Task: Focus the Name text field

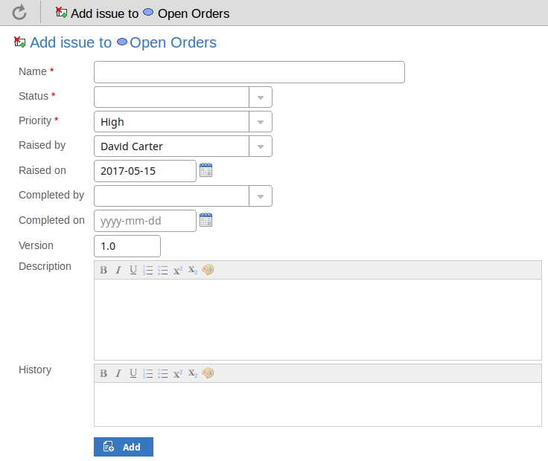Action: pos(249,72)
